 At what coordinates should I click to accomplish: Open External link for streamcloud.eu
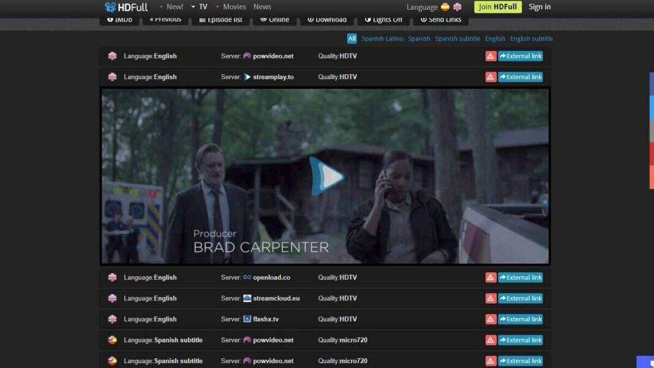(521, 298)
